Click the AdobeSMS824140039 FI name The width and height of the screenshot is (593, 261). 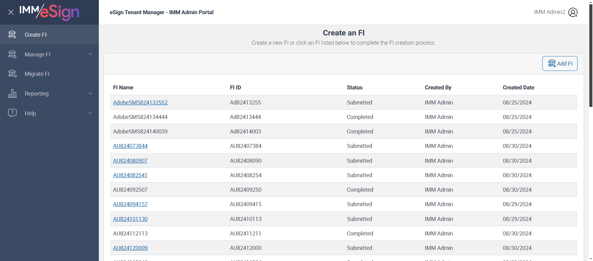pos(140,131)
